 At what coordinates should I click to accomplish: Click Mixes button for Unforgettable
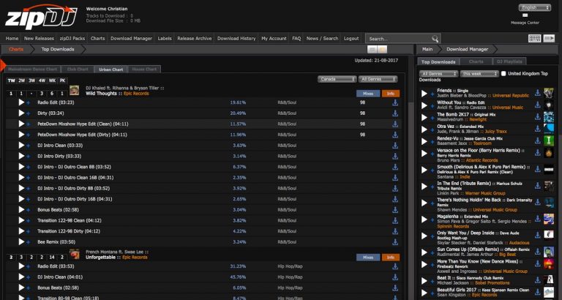(368, 258)
